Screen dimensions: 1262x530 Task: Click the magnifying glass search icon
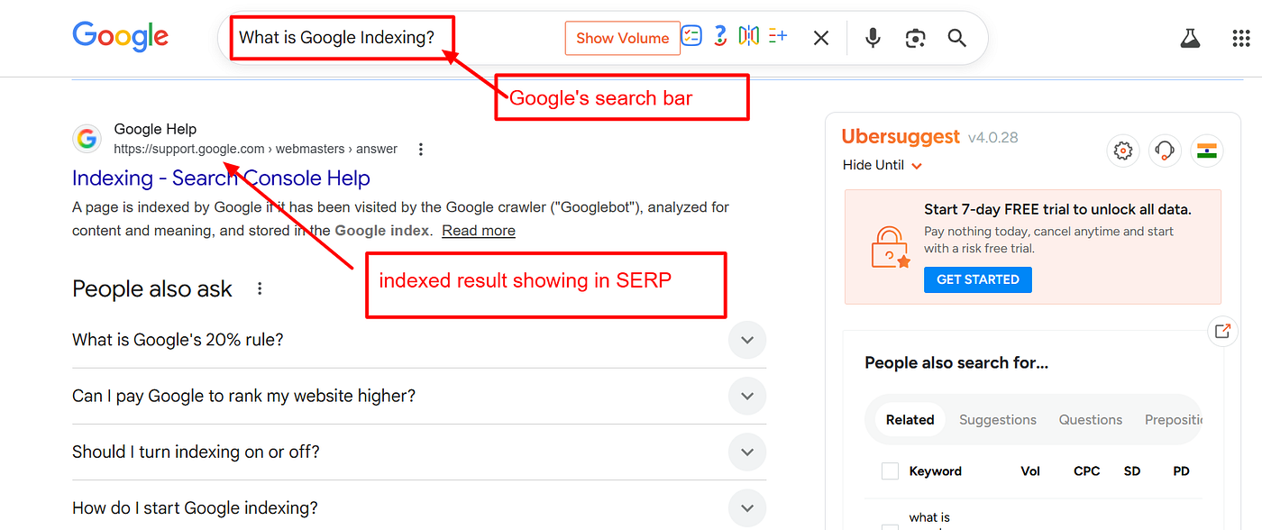[x=956, y=38]
